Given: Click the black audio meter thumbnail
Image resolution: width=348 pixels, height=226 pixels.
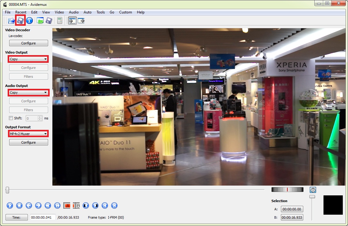Looking at the screenshot, I should pyautogui.click(x=333, y=205).
